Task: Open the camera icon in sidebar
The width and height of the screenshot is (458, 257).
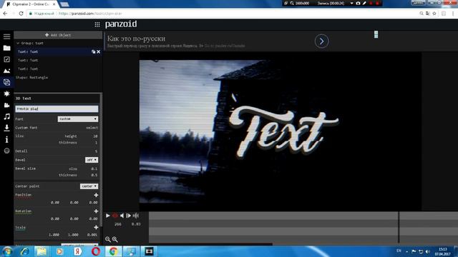Action: click(x=6, y=105)
